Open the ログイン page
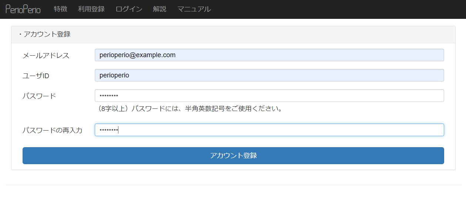 [129, 9]
